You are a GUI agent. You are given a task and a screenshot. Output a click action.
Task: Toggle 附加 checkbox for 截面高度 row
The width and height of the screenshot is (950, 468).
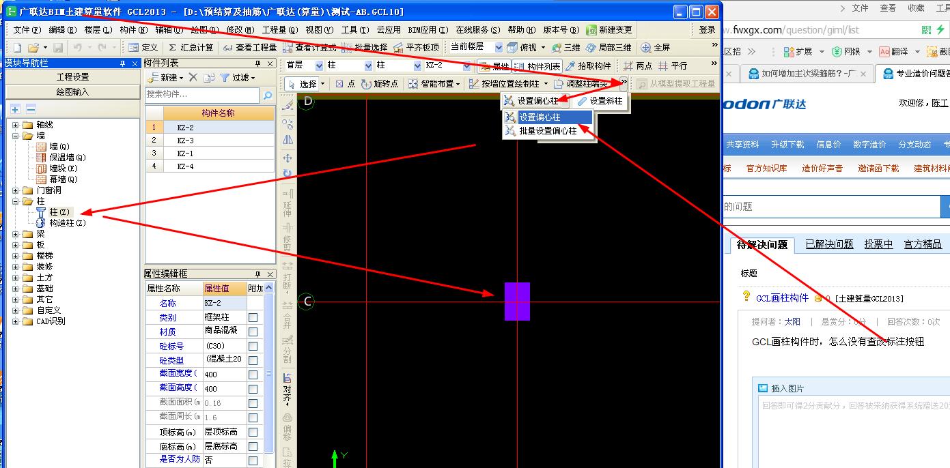click(x=253, y=389)
